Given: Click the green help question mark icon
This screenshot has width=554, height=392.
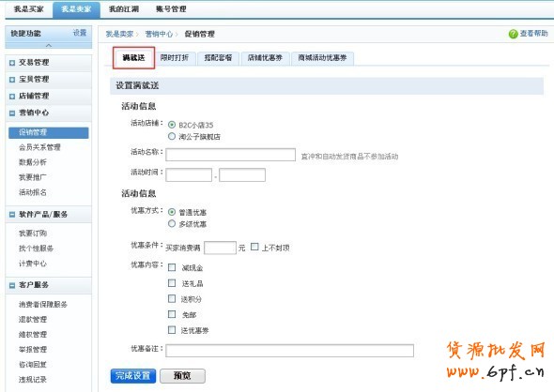Looking at the screenshot, I should tap(513, 34).
